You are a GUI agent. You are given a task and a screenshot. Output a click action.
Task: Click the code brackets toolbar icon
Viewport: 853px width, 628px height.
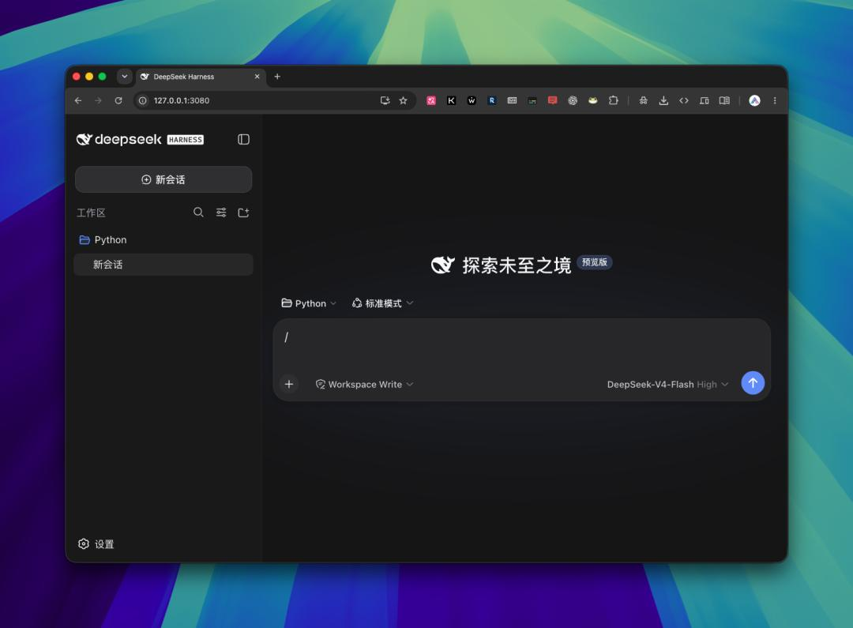(684, 100)
